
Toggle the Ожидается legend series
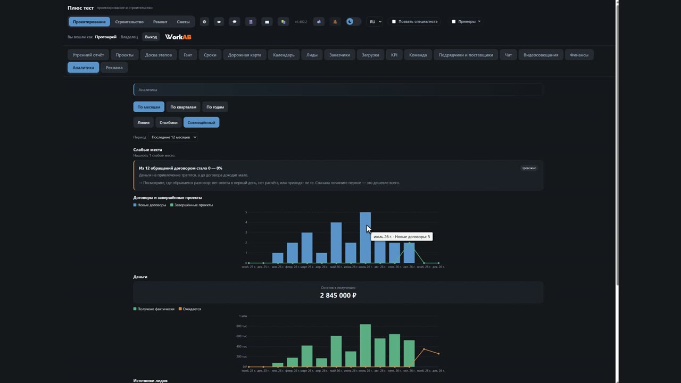pos(190,309)
